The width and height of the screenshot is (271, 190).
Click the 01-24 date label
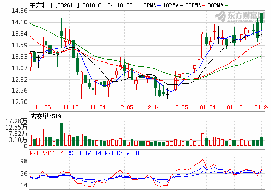262,107
